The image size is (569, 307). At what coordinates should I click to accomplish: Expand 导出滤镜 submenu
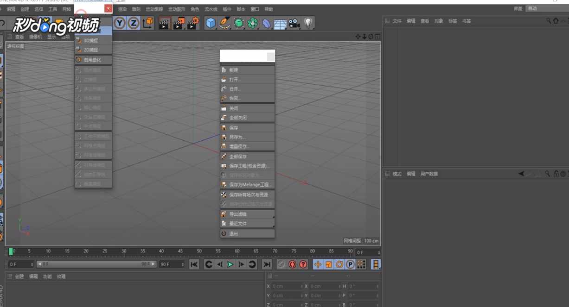[247, 214]
